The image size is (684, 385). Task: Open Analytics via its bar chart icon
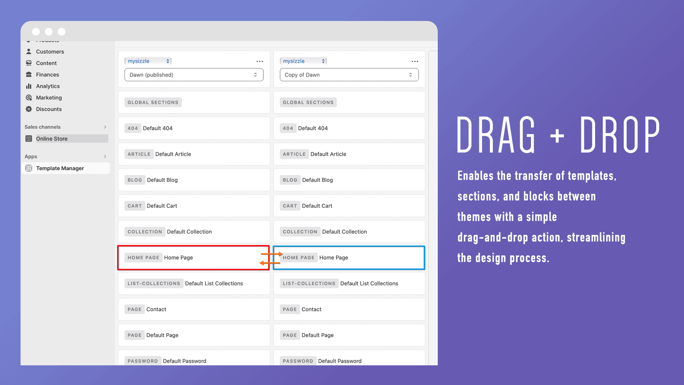point(29,86)
